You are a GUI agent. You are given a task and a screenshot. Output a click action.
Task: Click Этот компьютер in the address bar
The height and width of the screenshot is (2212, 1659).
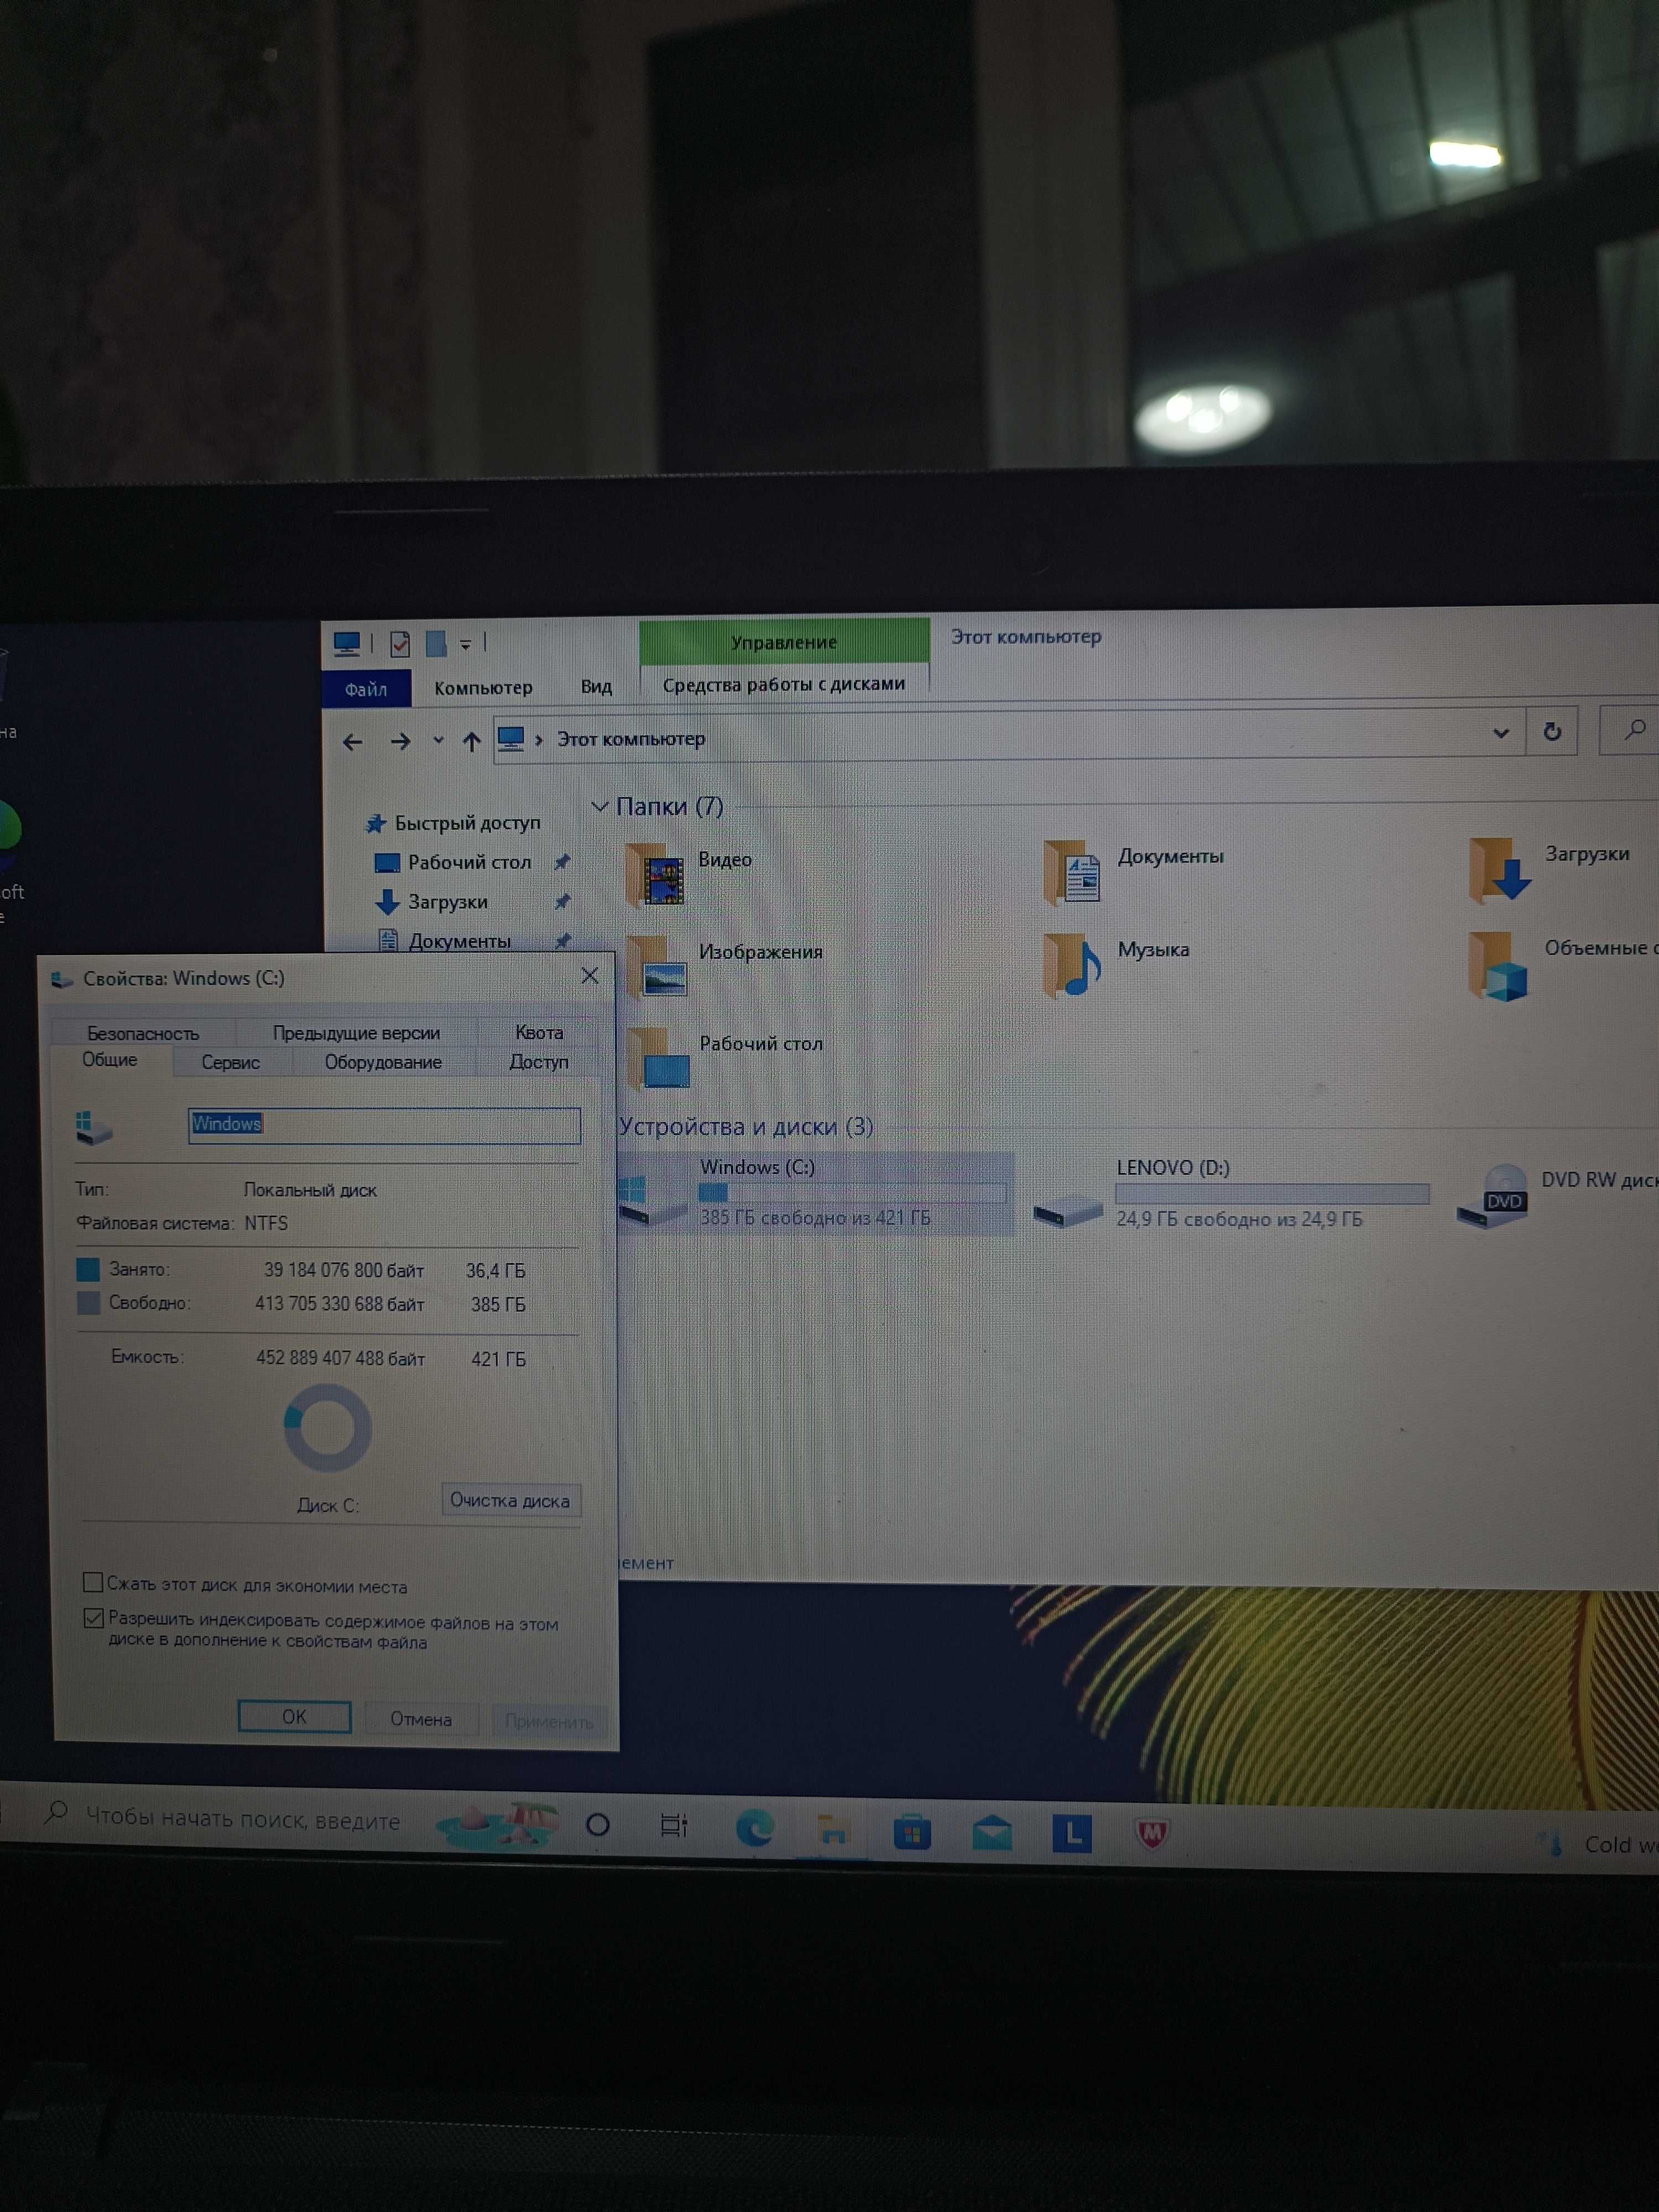tap(631, 739)
